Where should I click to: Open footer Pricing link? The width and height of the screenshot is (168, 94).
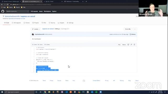[x=107, y=81]
